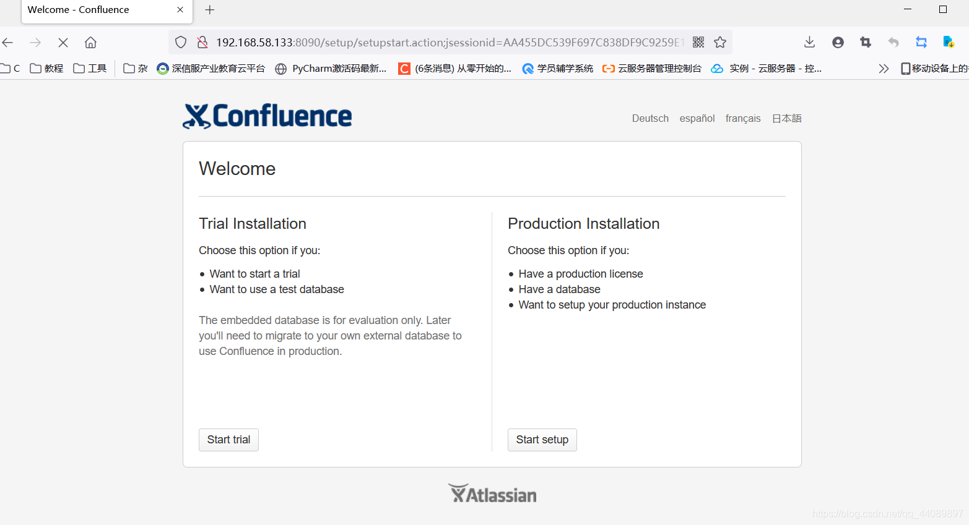The height and width of the screenshot is (525, 969).
Task: Click the Confluence logo
Action: point(267,116)
